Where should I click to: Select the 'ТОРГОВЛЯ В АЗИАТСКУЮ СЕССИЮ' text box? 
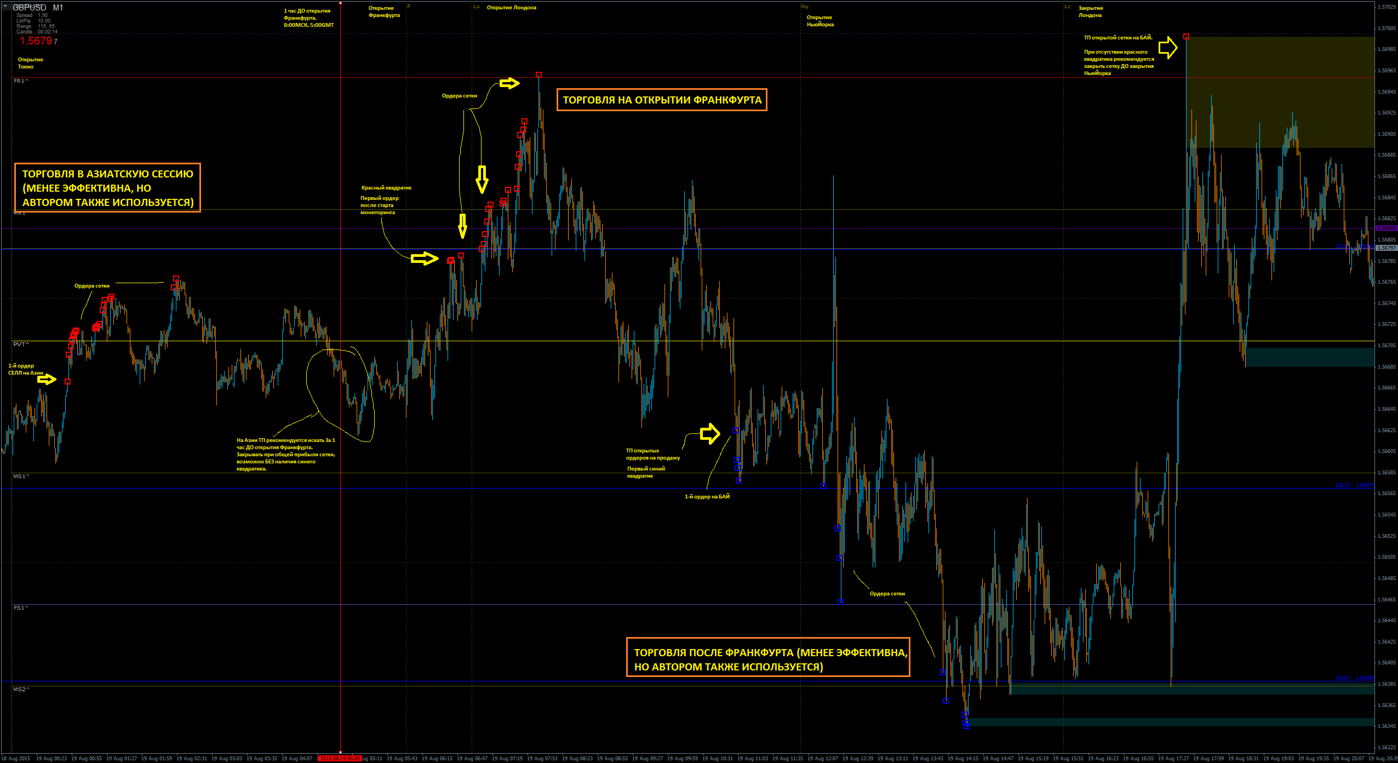click(107, 188)
